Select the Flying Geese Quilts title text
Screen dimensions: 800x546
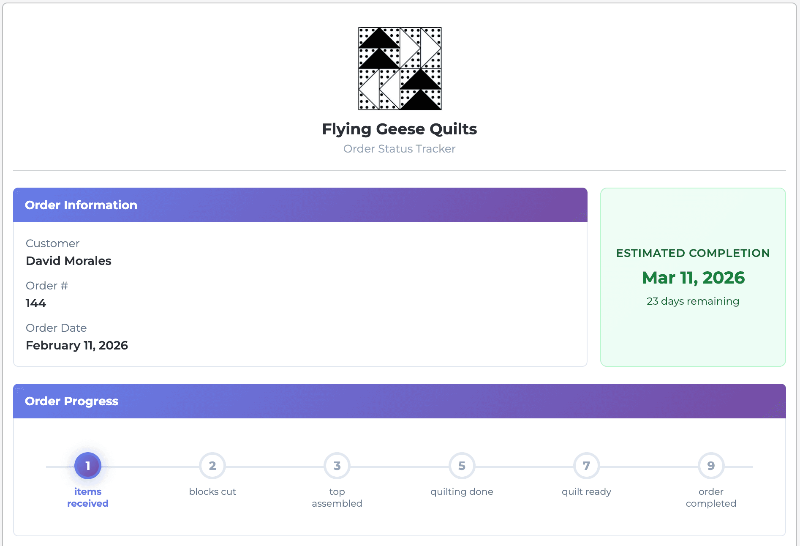coord(399,129)
